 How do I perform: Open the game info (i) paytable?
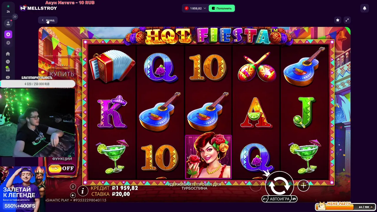click(83, 191)
